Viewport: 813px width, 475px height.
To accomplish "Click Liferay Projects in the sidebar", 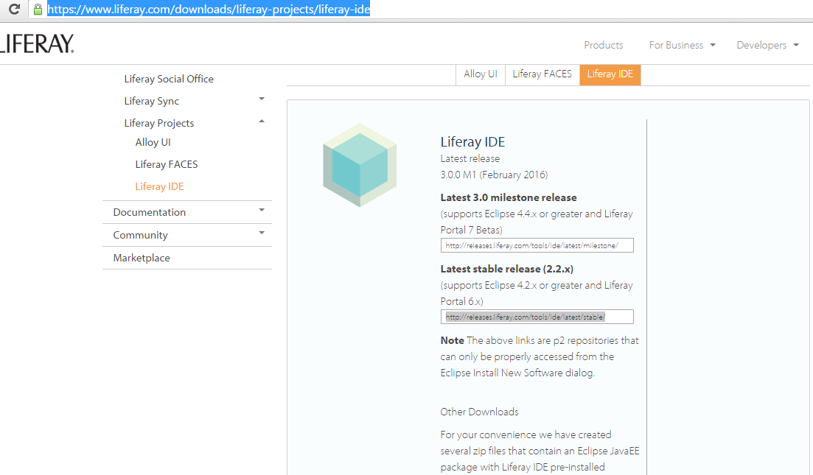I will (x=159, y=123).
